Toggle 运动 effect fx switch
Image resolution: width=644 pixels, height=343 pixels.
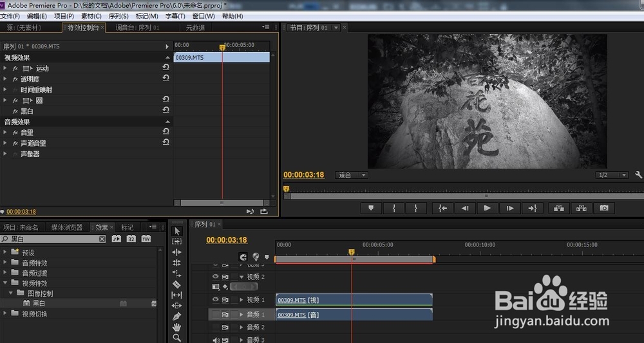(15, 68)
